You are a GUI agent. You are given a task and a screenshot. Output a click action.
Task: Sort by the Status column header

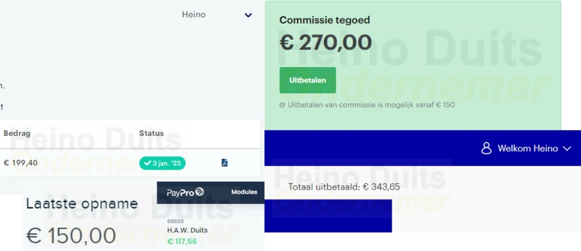151,133
